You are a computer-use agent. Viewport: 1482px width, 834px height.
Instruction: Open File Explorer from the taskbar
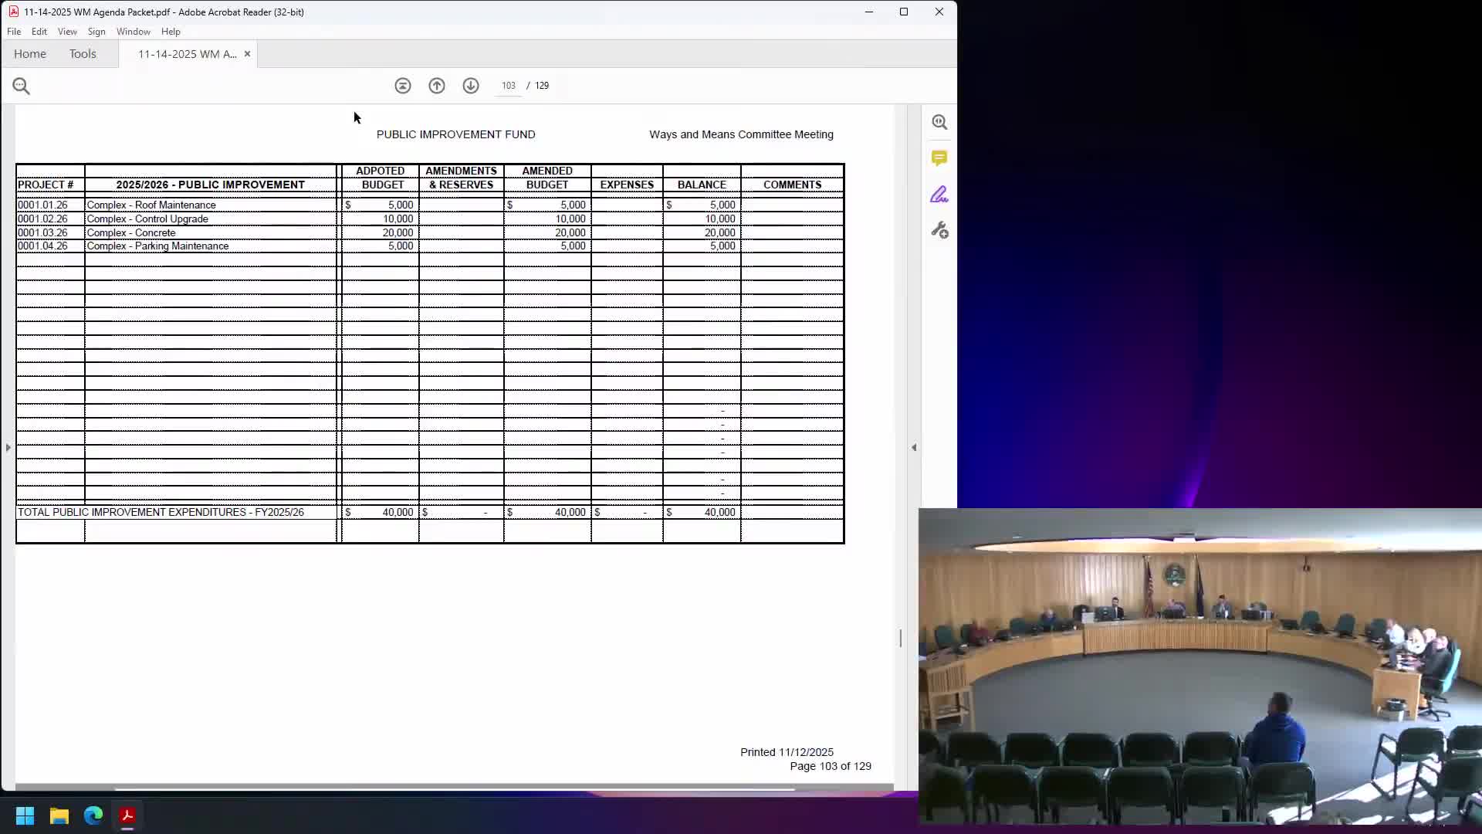pyautogui.click(x=59, y=815)
